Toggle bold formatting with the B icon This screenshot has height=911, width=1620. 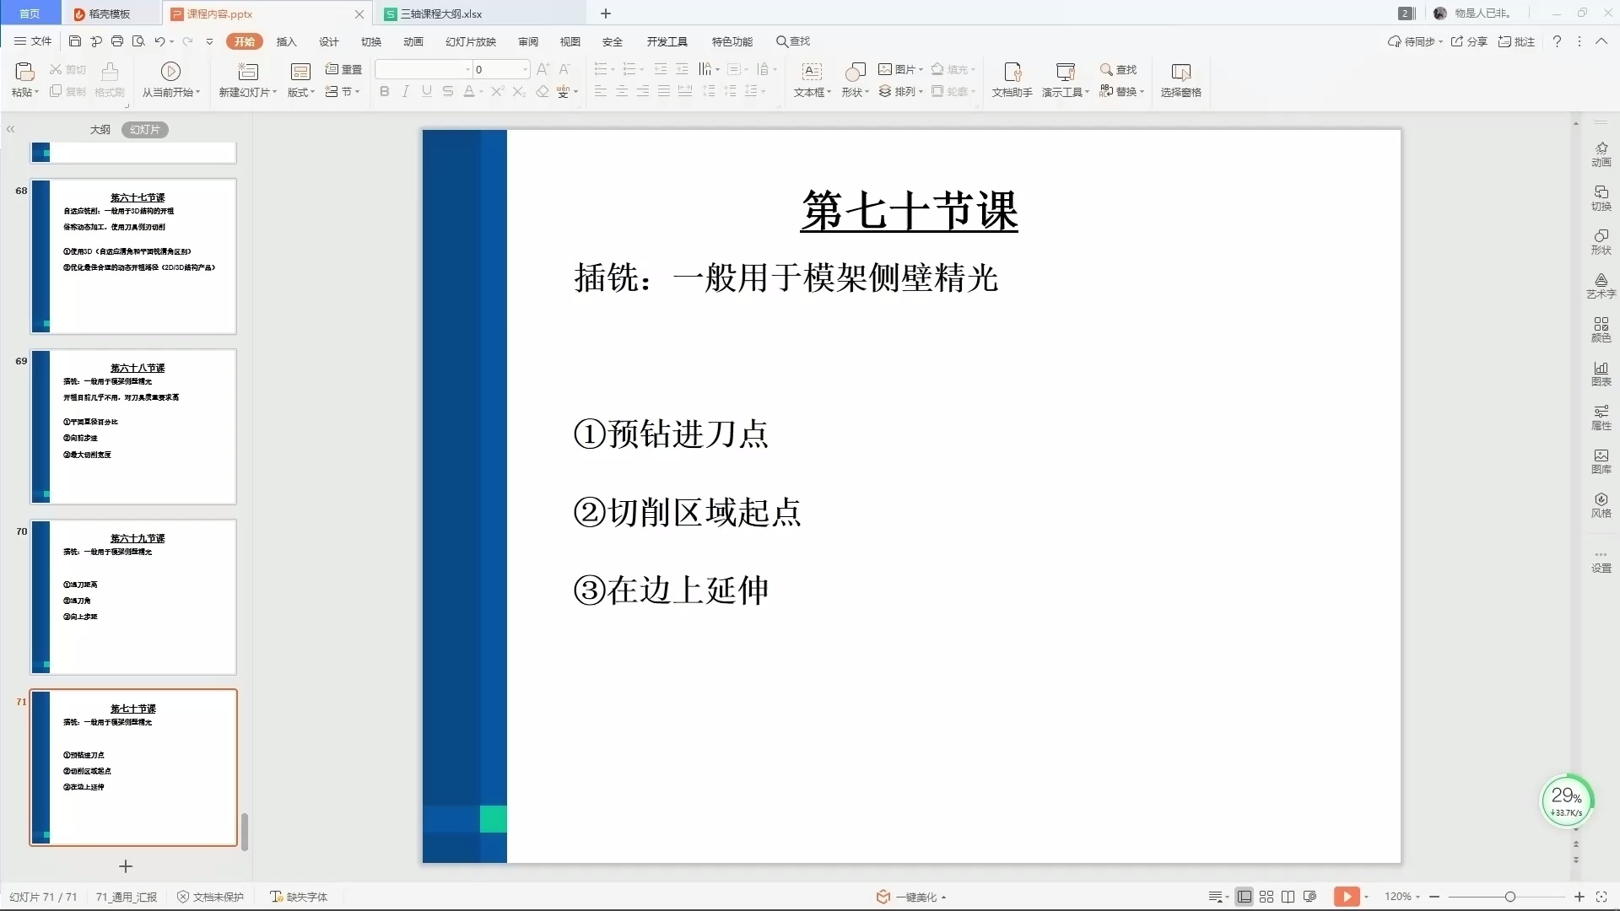coord(384,91)
